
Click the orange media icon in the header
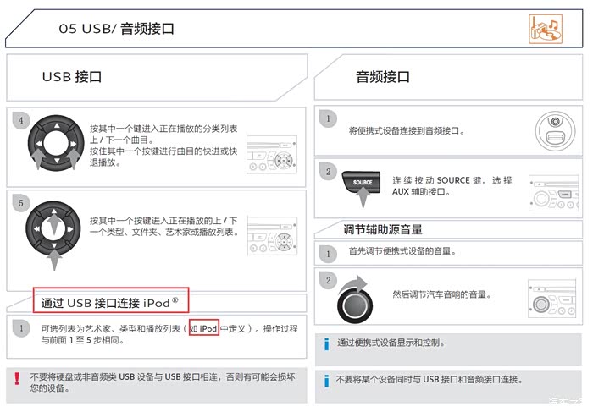tap(546, 29)
